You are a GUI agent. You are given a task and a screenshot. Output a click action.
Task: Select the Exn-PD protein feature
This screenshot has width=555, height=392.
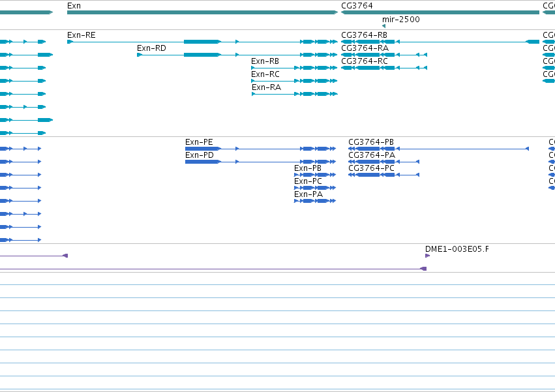pos(260,162)
